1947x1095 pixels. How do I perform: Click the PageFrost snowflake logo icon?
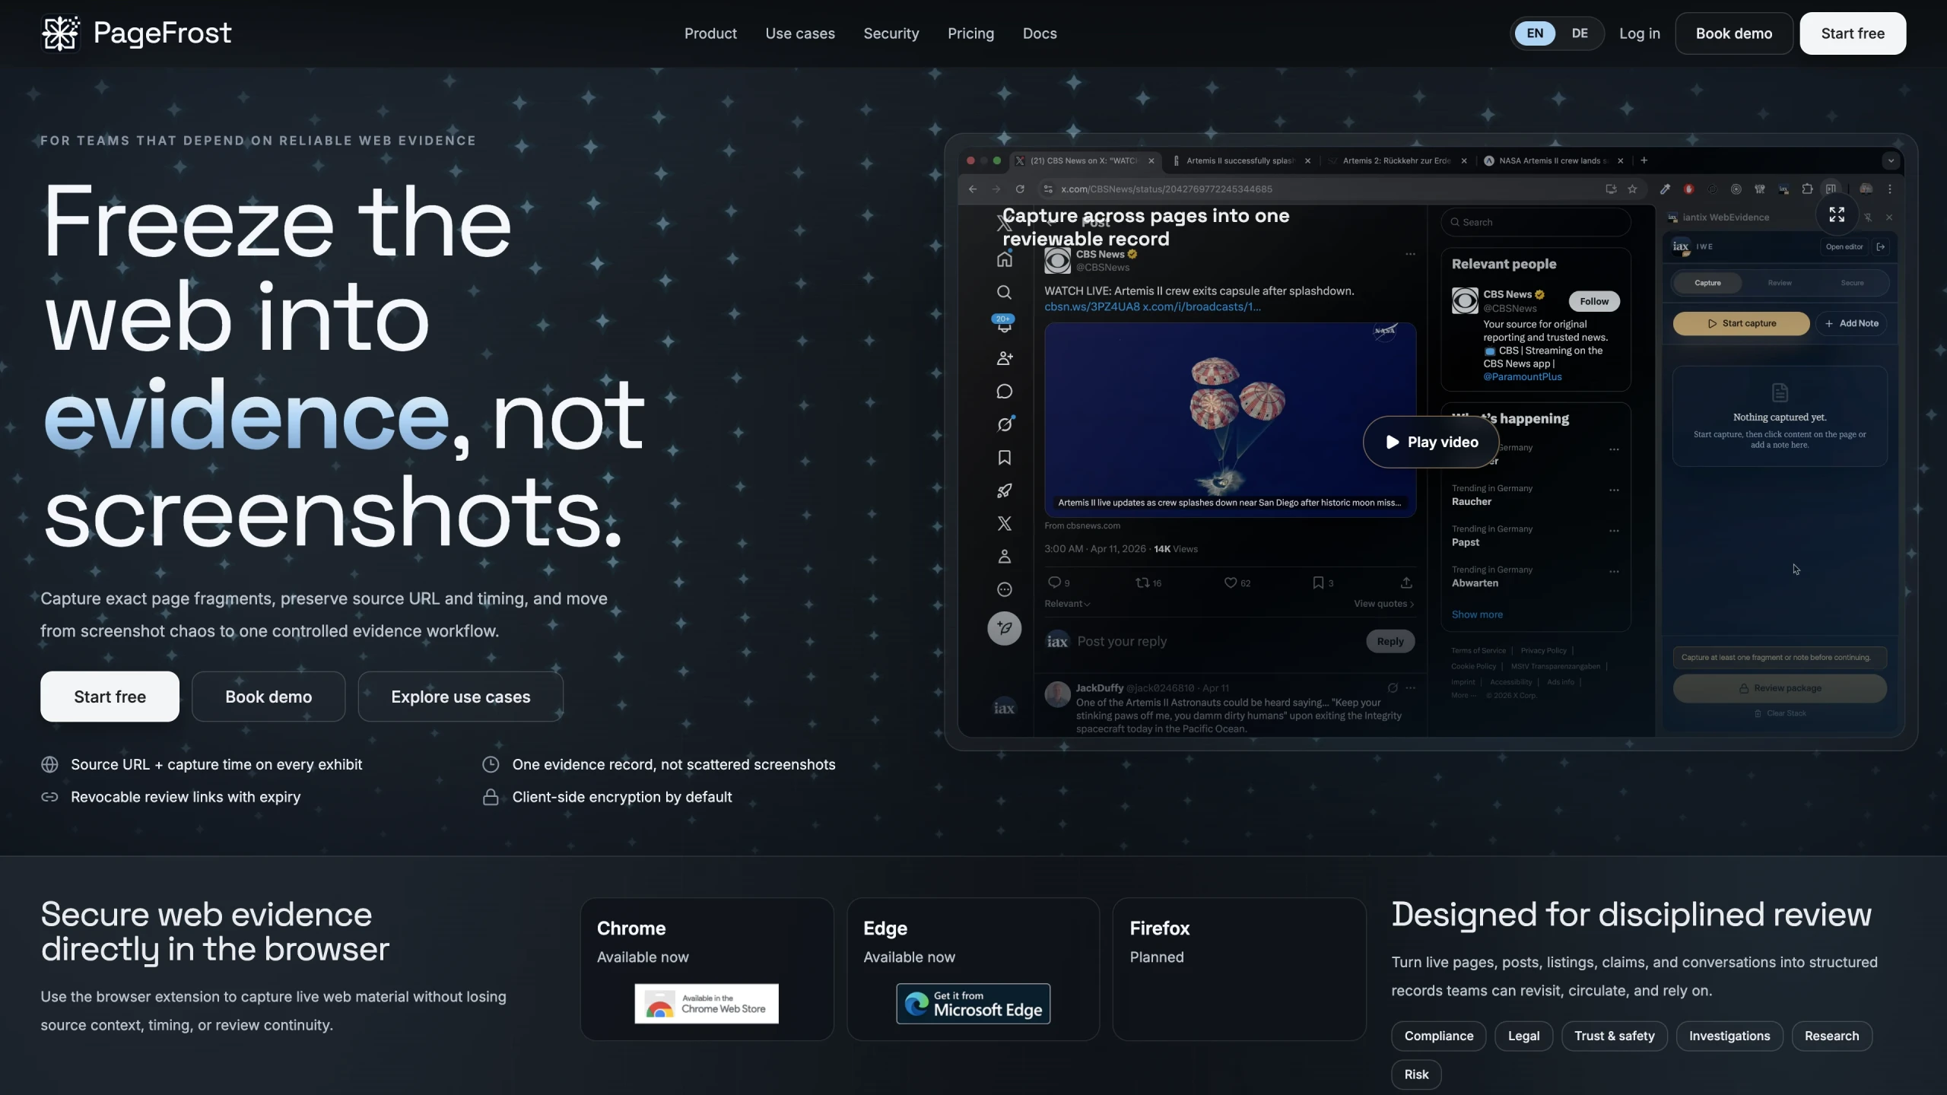tap(60, 33)
